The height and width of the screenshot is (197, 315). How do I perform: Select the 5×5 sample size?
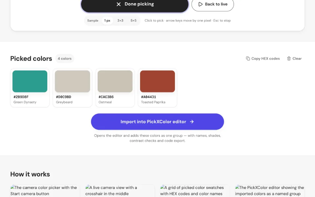tap(134, 20)
